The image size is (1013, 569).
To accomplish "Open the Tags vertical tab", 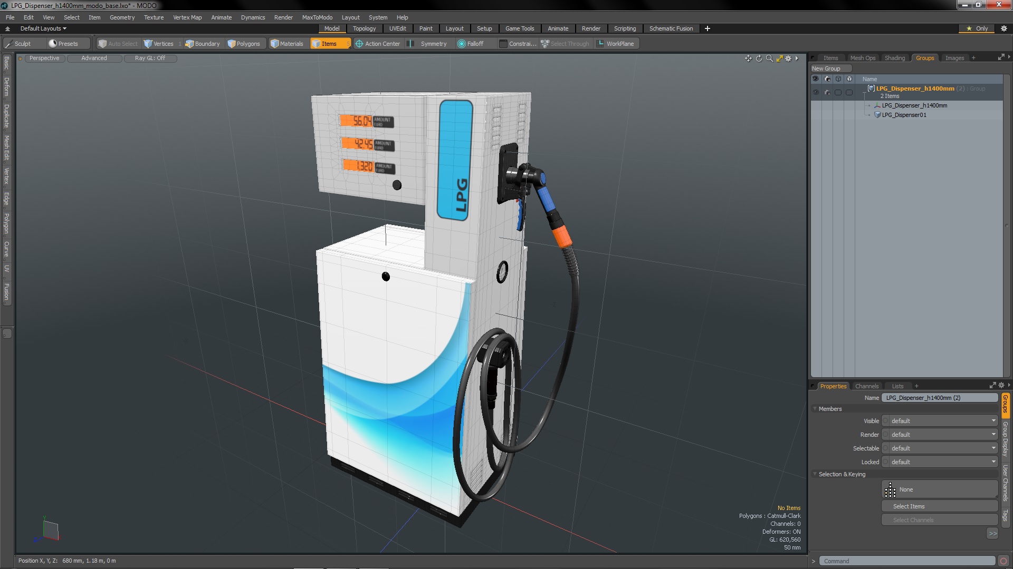I will pyautogui.click(x=1006, y=515).
